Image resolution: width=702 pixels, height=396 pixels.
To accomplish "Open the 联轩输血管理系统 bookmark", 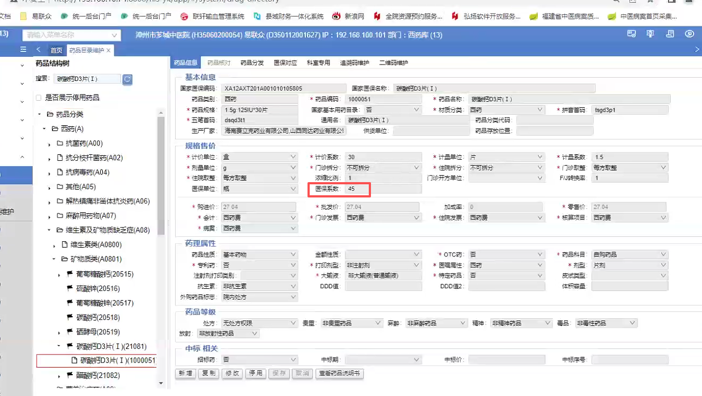I will [x=212, y=16].
